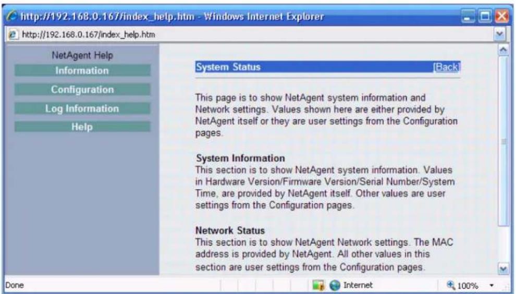Click the System Information heading
Image resolution: width=516 pixels, height=294 pixels.
pyautogui.click(x=241, y=158)
